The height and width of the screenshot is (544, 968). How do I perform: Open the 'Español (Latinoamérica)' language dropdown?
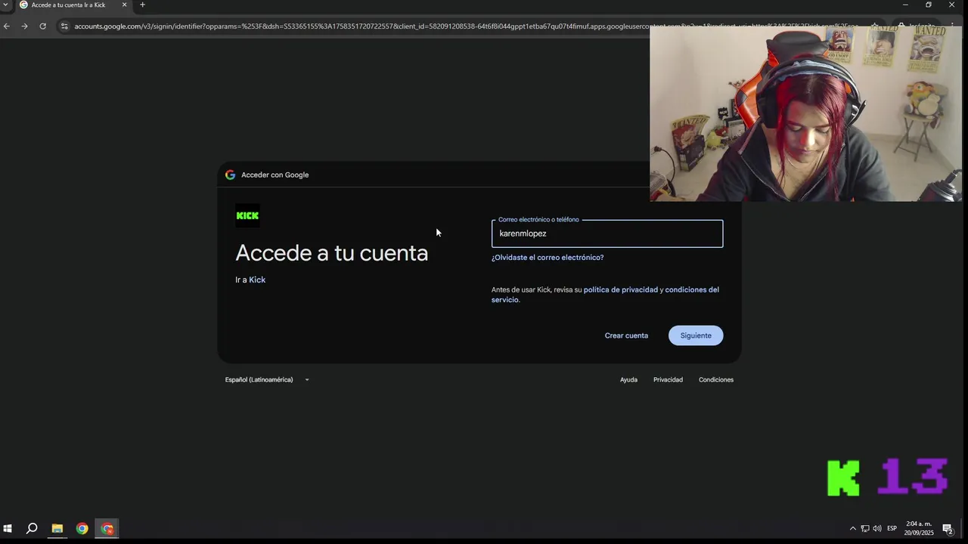coord(267,379)
